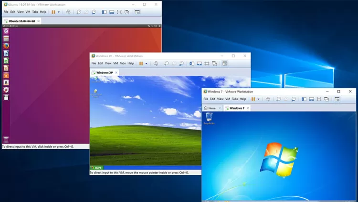Send Ctrl+Alt+Del in Ubuntu window toolbar

(68, 12)
